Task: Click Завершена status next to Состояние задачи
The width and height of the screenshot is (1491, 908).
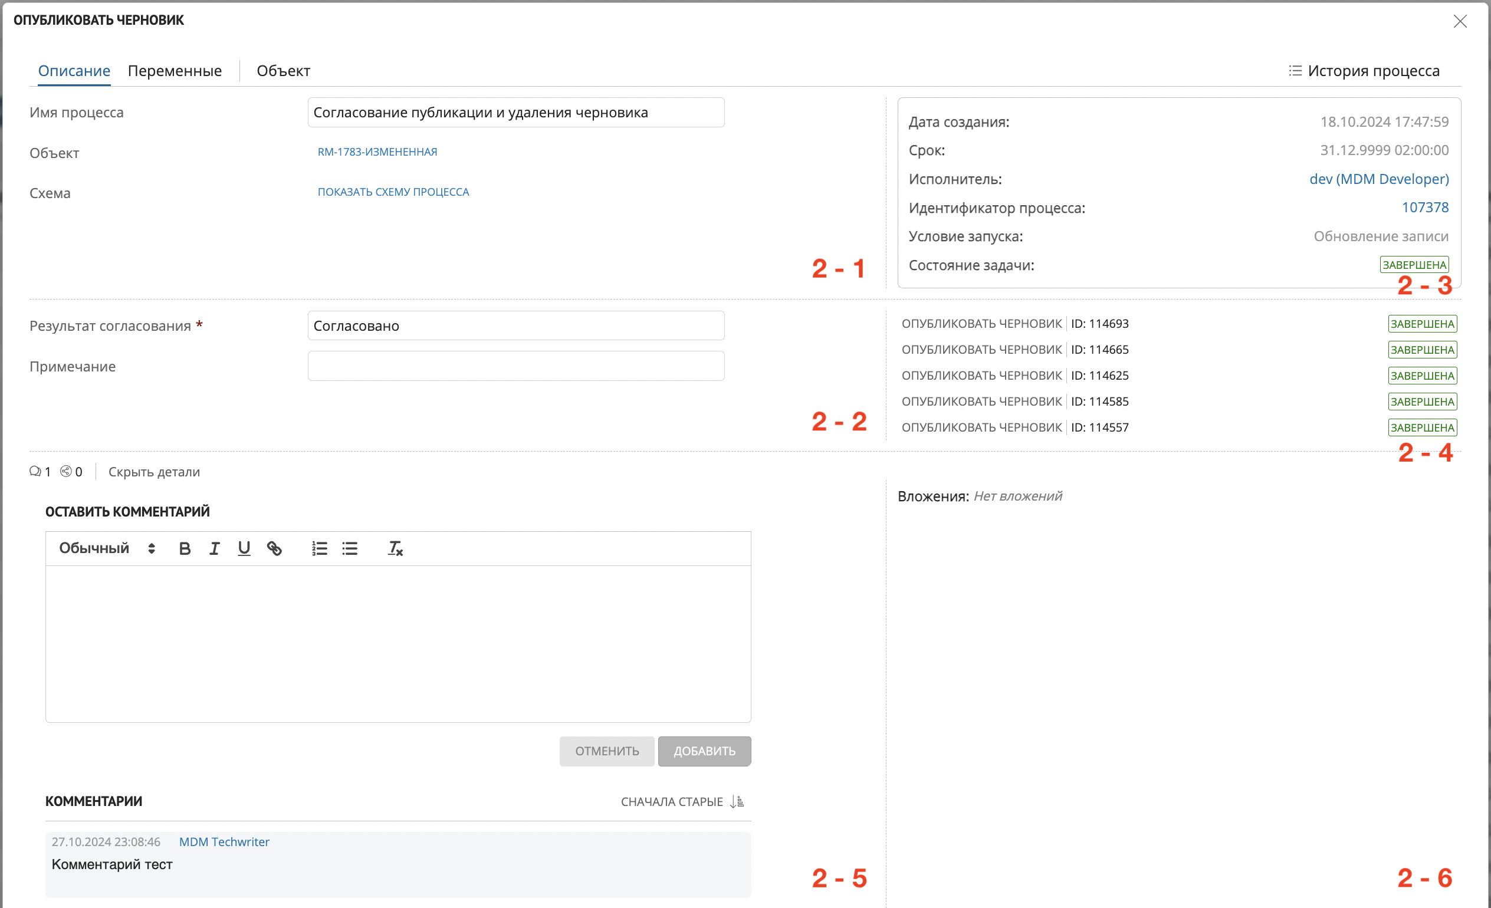Action: [x=1415, y=265]
